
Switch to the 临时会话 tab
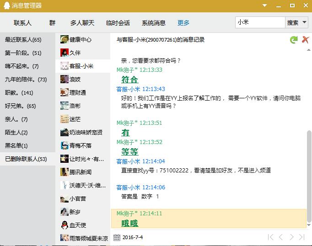tap(118, 23)
